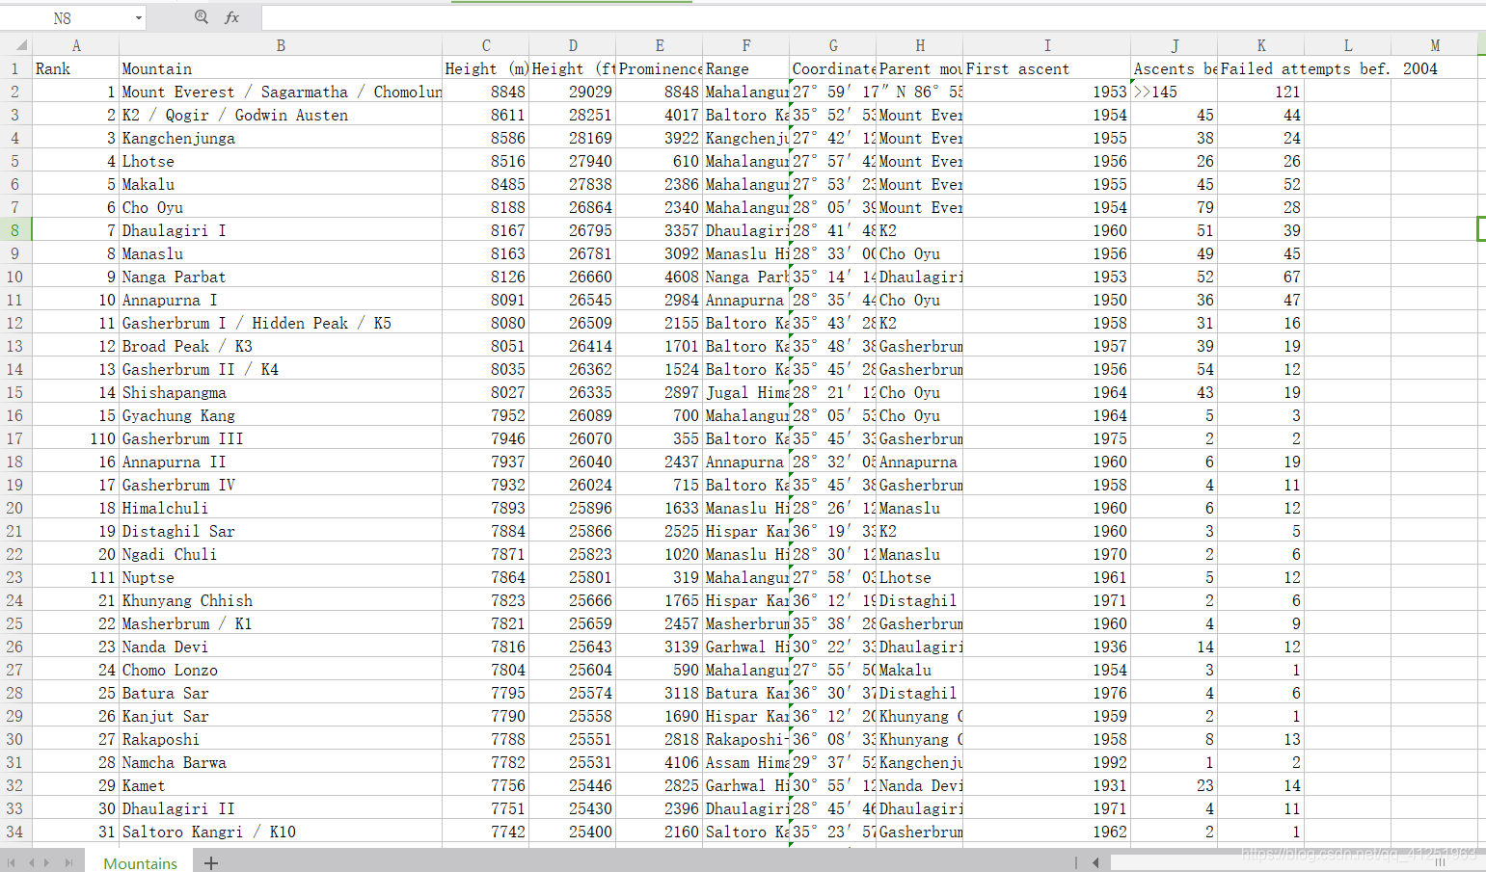Select column F header
Screen dimensions: 1486x872
tap(746, 45)
